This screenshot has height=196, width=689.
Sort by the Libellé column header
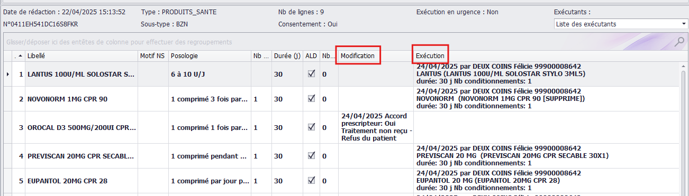pyautogui.click(x=81, y=55)
